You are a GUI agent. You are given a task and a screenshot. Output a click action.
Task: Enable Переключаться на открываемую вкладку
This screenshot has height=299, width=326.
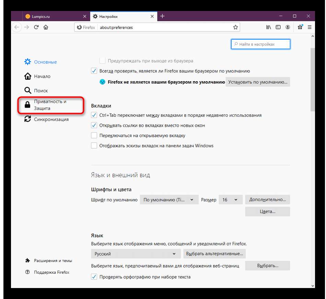point(94,136)
